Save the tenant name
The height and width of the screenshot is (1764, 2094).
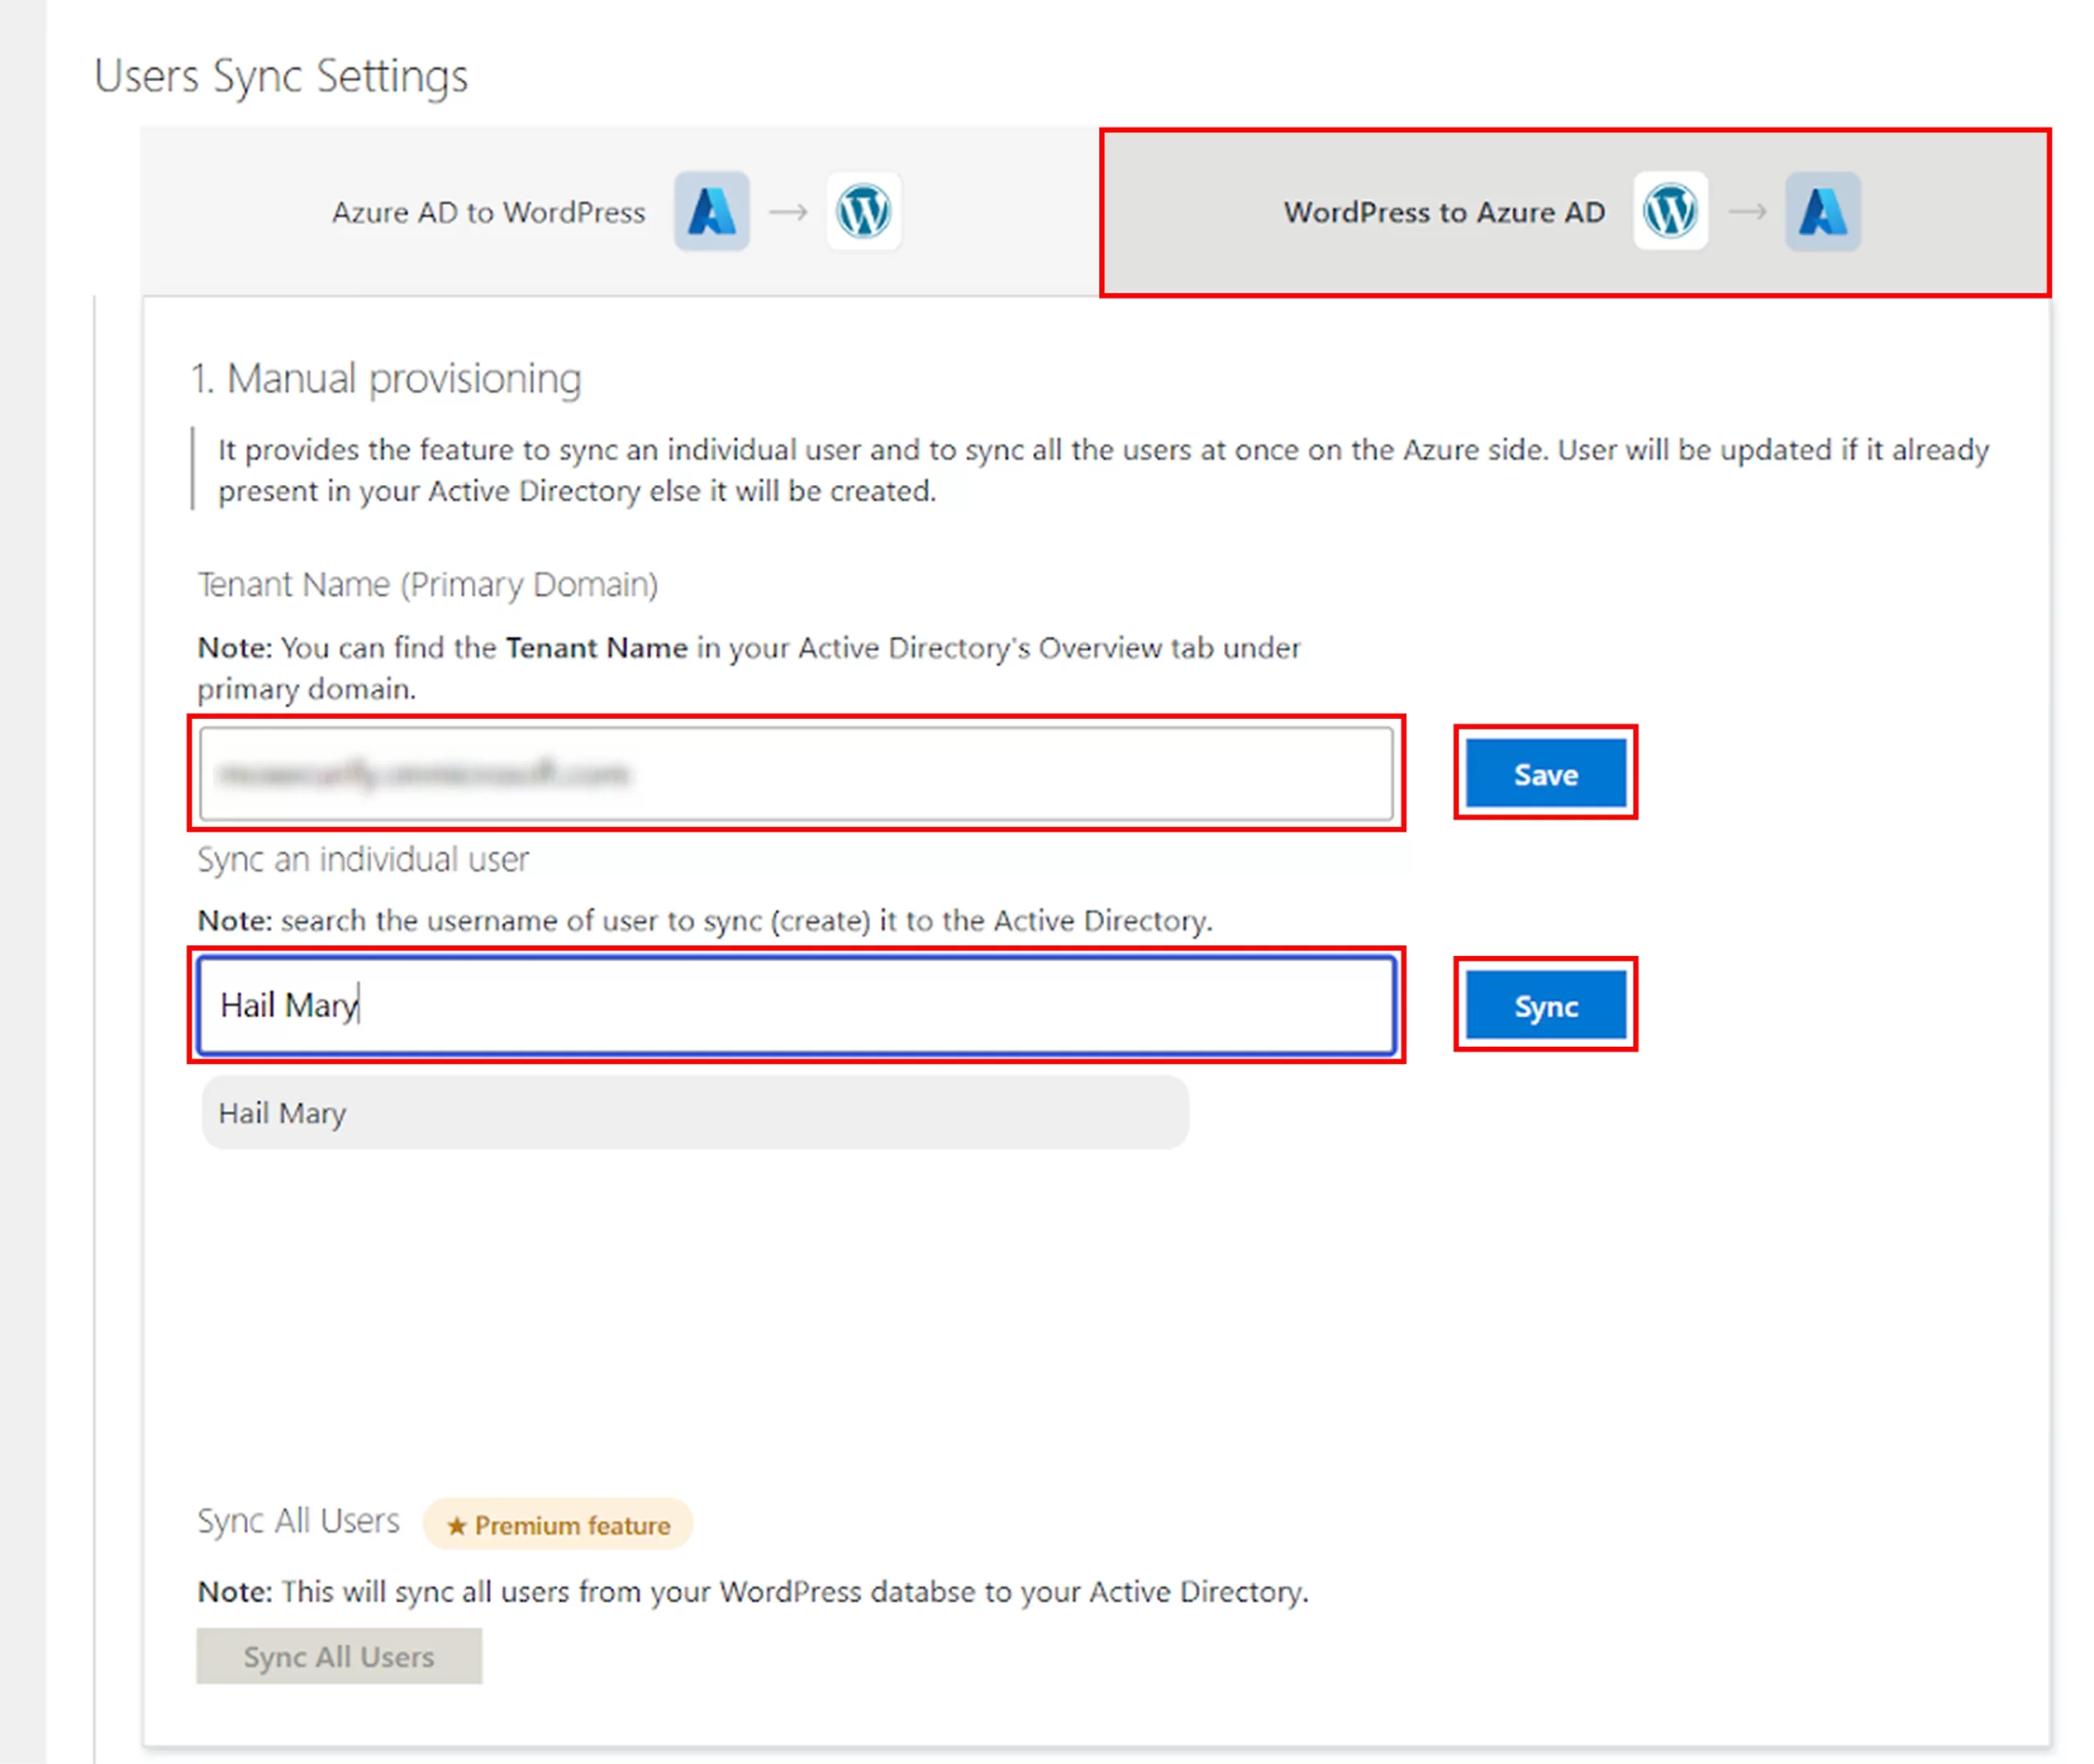[x=1545, y=773]
